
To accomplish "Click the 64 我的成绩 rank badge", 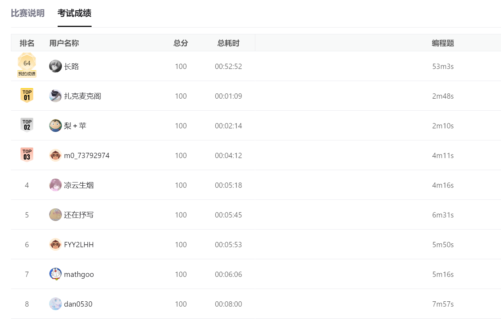I will pos(27,65).
